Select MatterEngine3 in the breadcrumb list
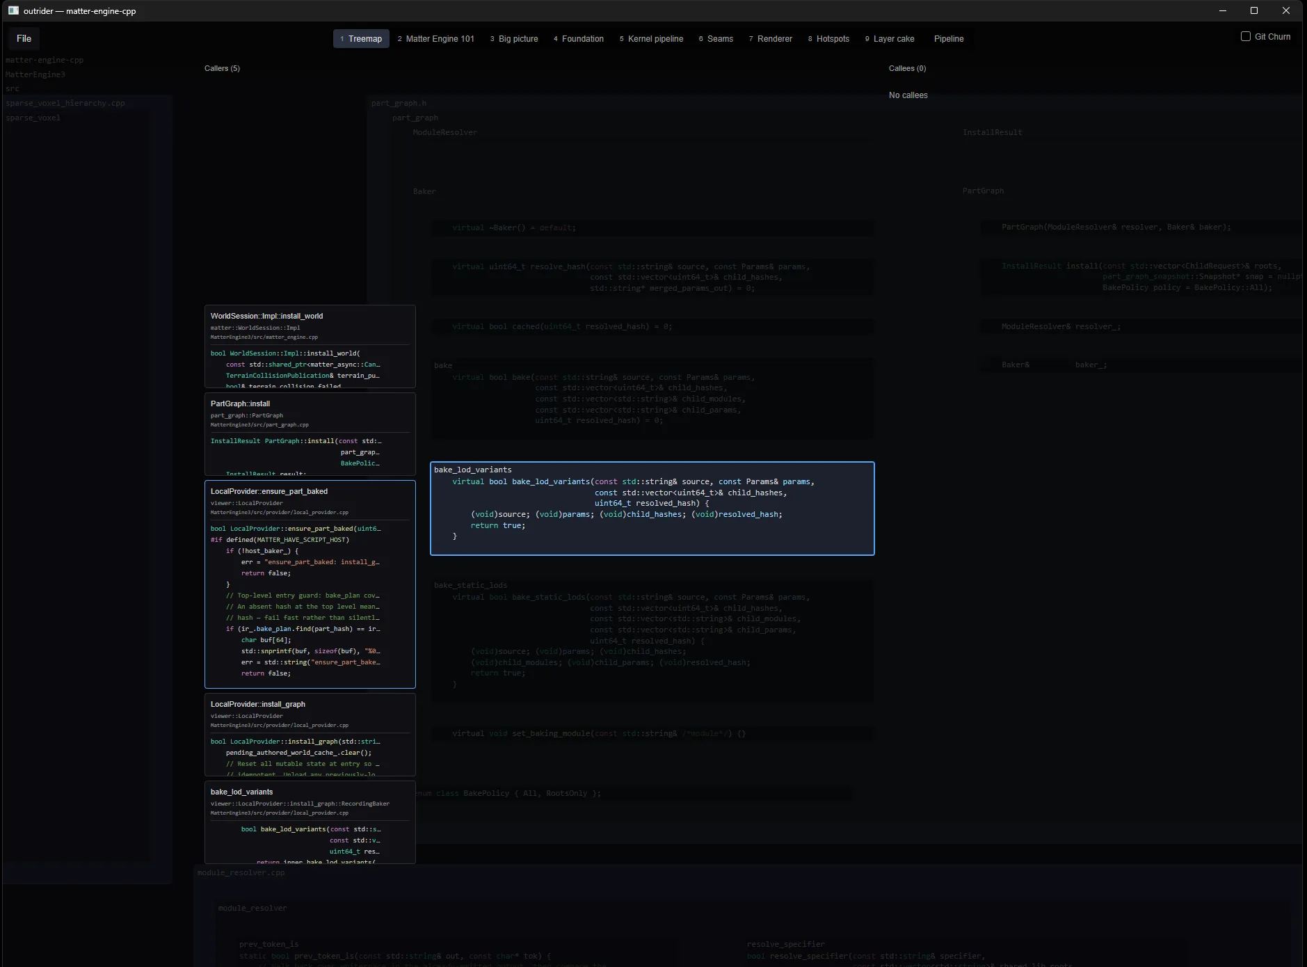1307x967 pixels. pos(35,74)
